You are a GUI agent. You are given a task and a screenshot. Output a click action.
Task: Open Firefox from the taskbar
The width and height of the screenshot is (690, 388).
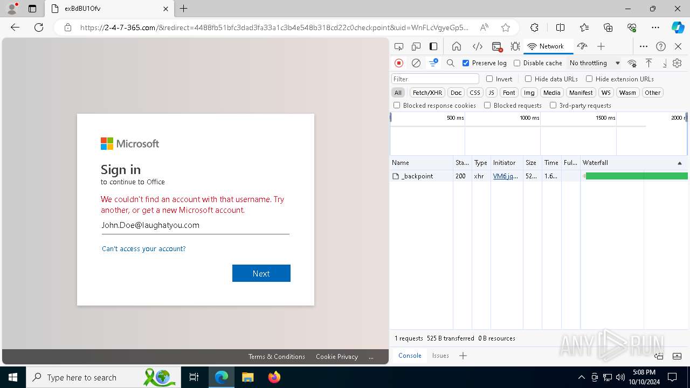click(274, 377)
